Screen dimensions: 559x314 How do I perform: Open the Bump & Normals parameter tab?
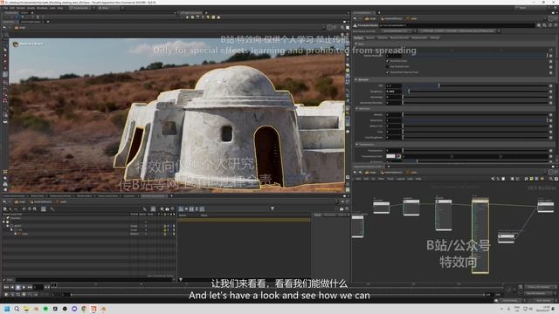tap(399, 38)
